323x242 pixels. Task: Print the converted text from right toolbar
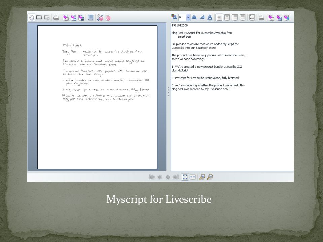tap(261, 17)
